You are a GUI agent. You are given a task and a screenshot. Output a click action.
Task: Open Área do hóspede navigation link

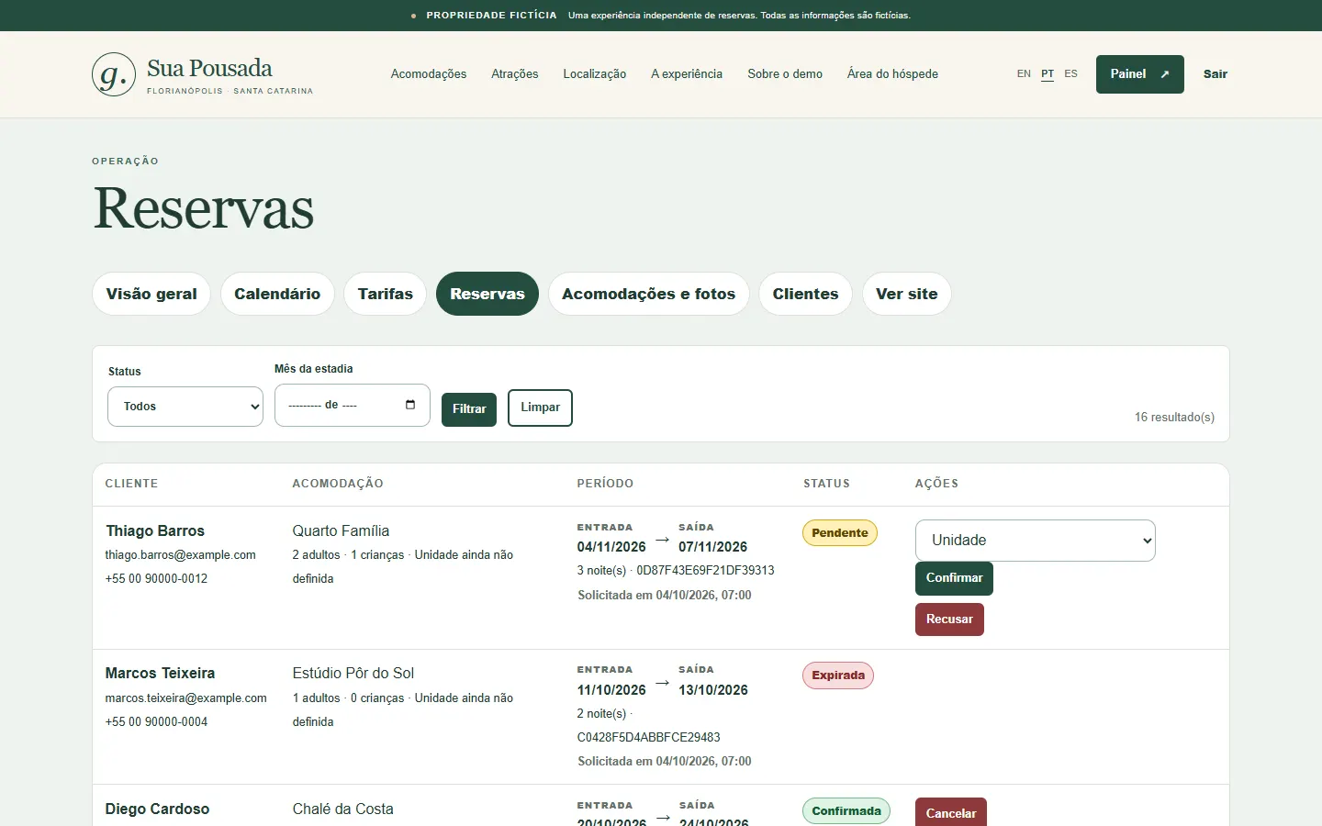[892, 74]
